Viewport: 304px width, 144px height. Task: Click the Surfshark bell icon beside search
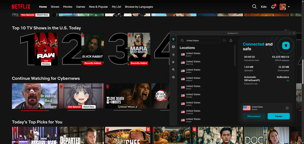(x=231, y=40)
